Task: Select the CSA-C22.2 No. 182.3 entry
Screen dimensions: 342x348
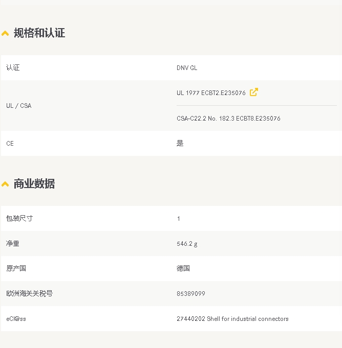Action: 228,119
